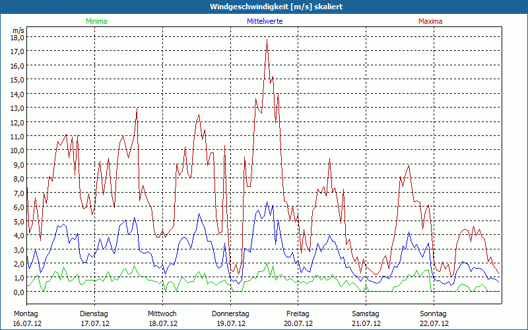This screenshot has width=528, height=330.
Task: Click the 2,0 y-axis value
Action: point(20,264)
